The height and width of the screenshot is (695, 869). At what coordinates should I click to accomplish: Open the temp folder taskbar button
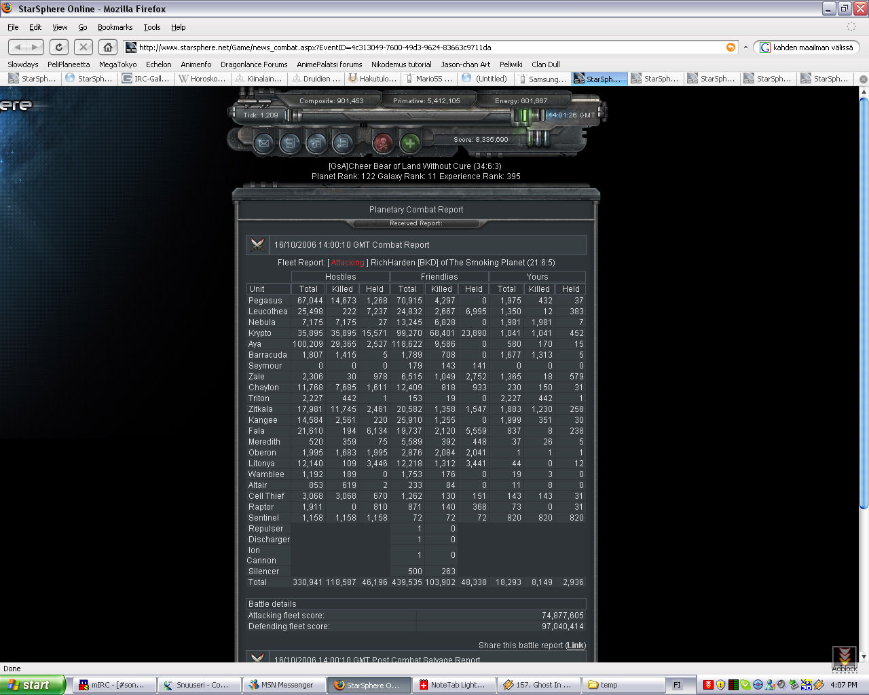pos(623,685)
